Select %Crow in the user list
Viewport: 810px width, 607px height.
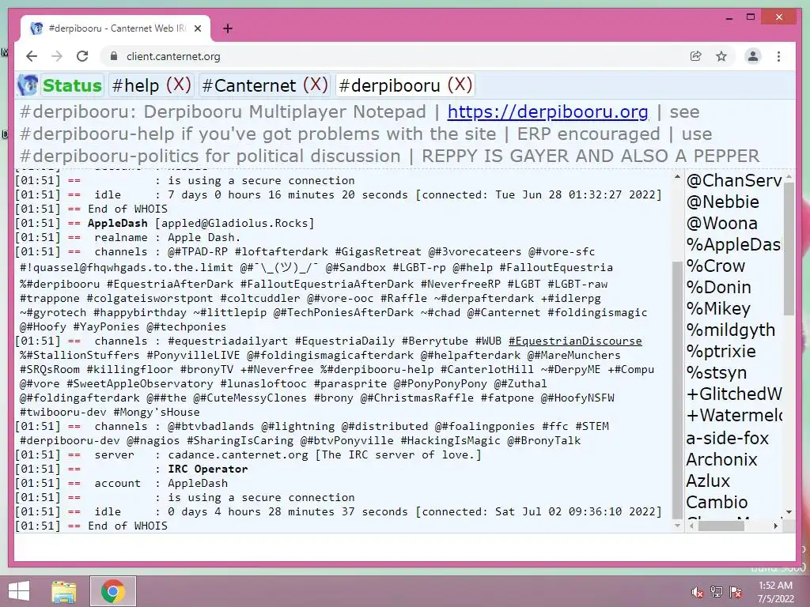[x=715, y=266]
